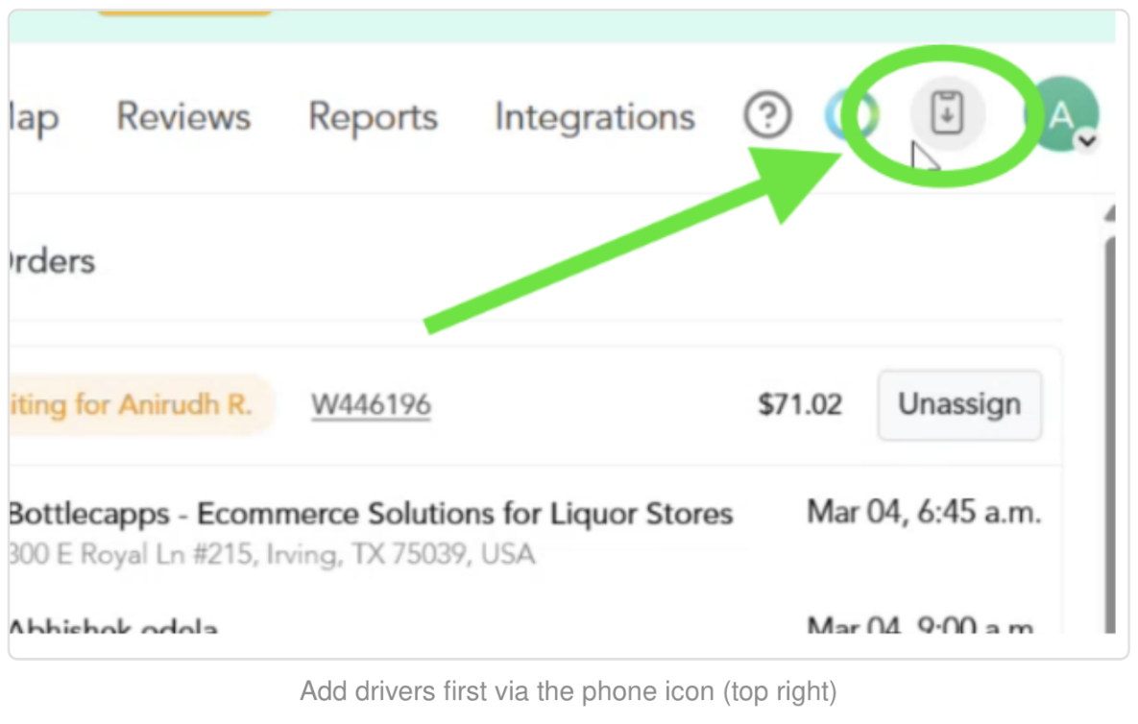This screenshot has height=724, width=1138.
Task: Switch to the Reviews tab
Action: pyautogui.click(x=183, y=116)
